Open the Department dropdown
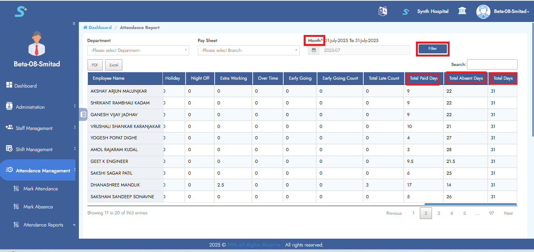This screenshot has height=252, width=534. (138, 50)
